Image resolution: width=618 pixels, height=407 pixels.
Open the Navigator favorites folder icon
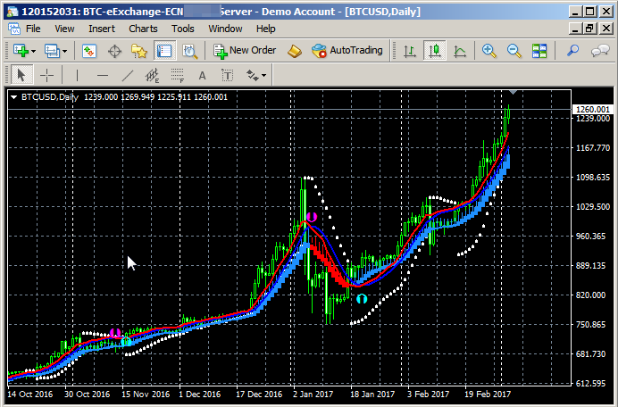click(x=139, y=51)
